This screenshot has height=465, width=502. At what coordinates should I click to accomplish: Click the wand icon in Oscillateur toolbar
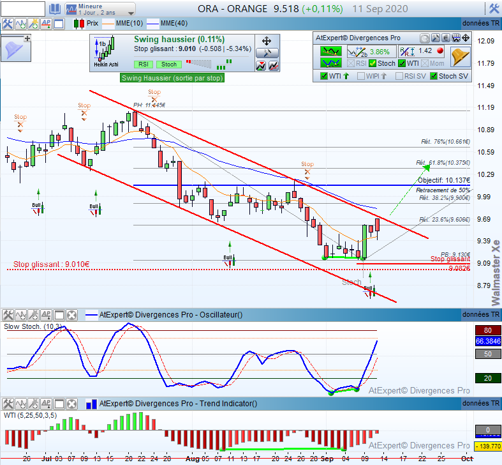point(33,316)
